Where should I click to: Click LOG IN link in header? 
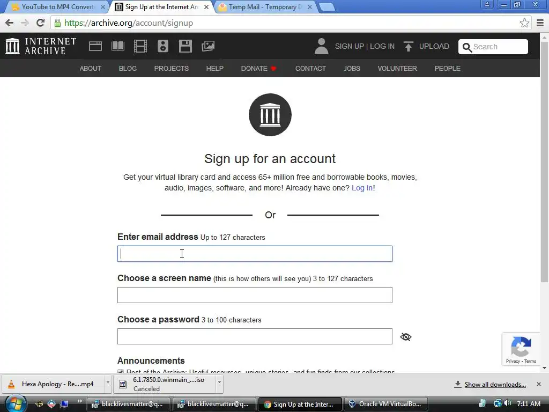pos(382,46)
